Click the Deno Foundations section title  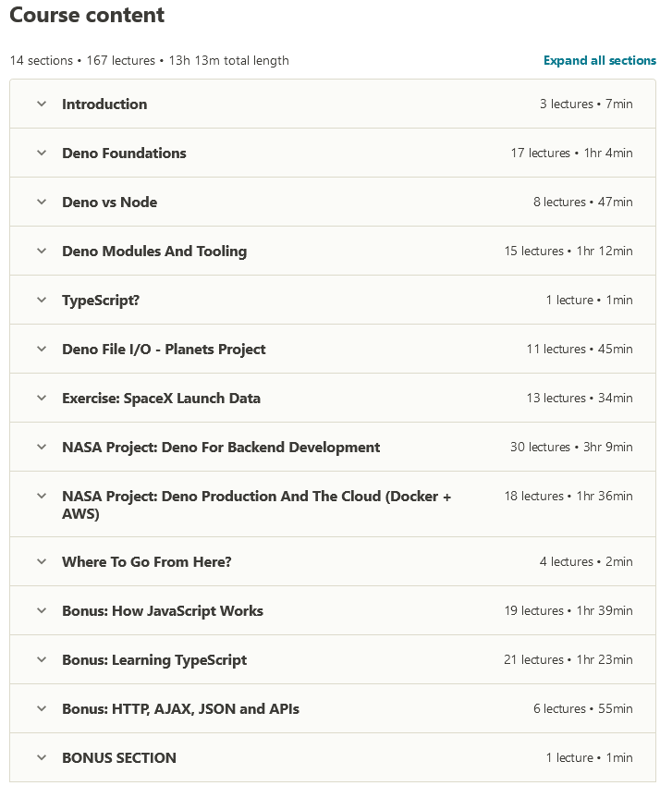coord(124,154)
